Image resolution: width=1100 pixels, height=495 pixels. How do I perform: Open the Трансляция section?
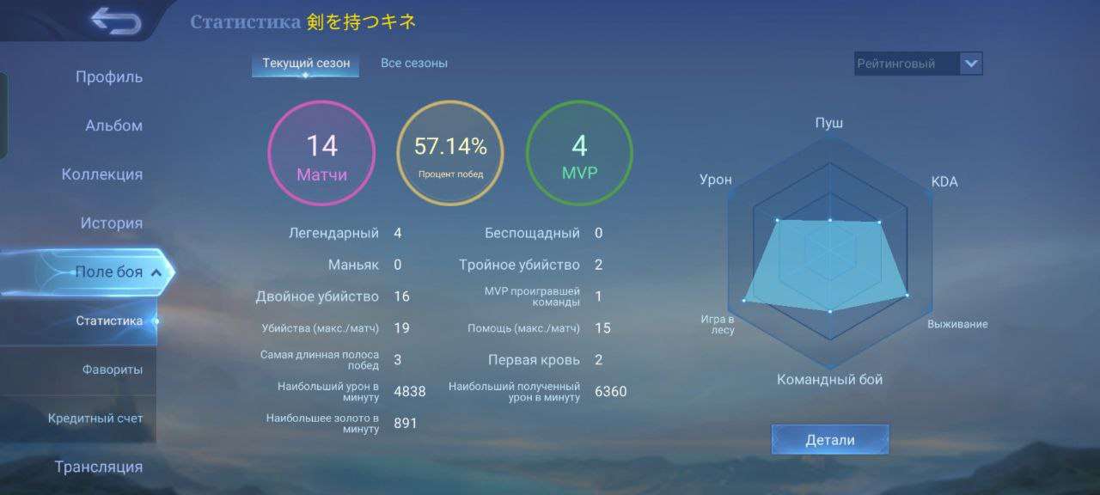[99, 467]
